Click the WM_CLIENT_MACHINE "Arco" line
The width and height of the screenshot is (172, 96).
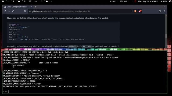pyautogui.click(x=22, y=84)
